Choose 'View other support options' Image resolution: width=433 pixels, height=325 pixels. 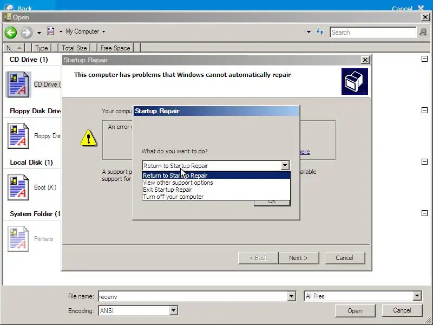click(x=216, y=183)
